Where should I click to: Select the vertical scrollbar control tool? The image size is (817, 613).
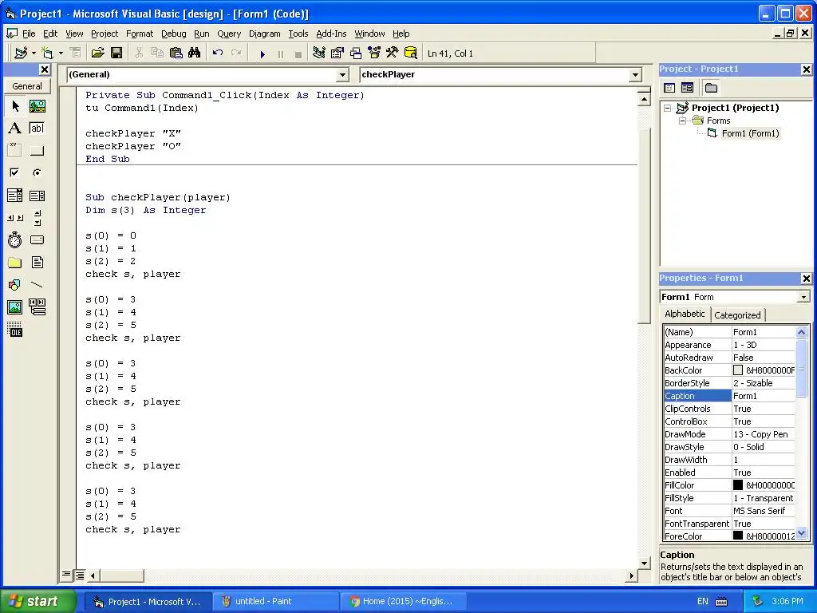(x=37, y=218)
